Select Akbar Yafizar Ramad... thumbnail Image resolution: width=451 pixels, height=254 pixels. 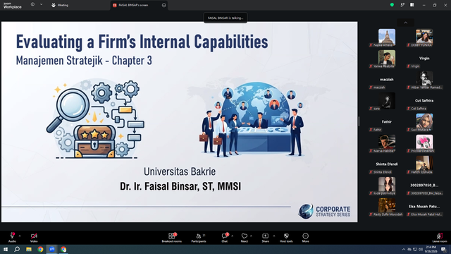click(x=424, y=80)
